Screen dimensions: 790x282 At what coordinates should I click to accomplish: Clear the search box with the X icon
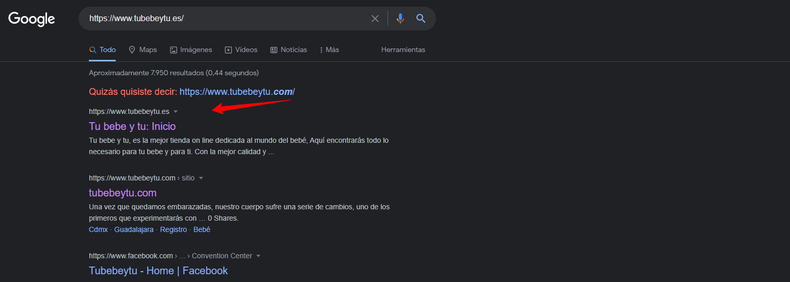pyautogui.click(x=375, y=19)
